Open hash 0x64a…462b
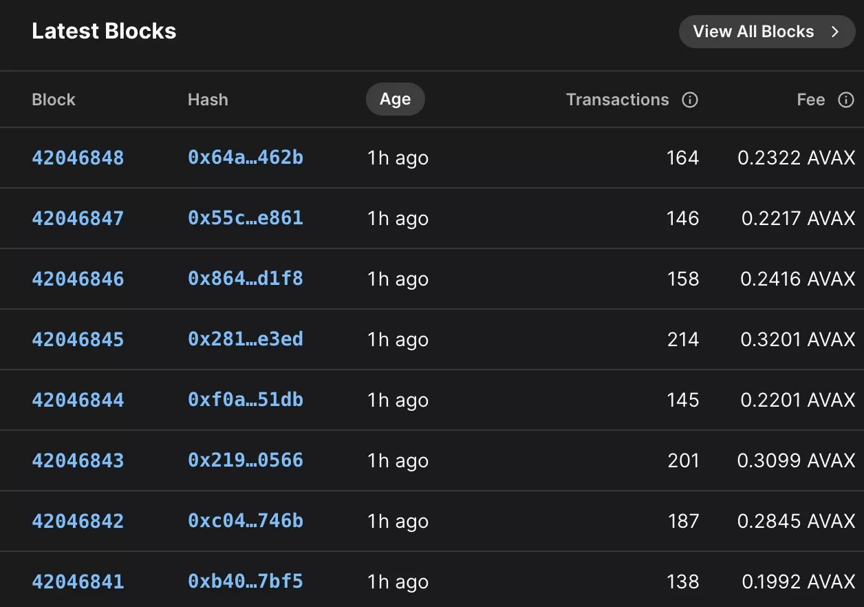 point(246,158)
